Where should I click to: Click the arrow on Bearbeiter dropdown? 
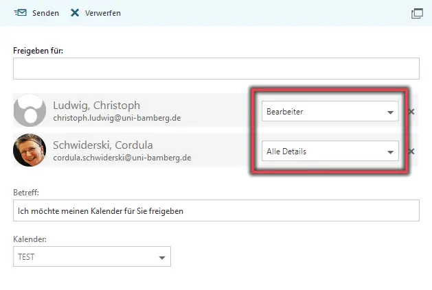pos(390,112)
